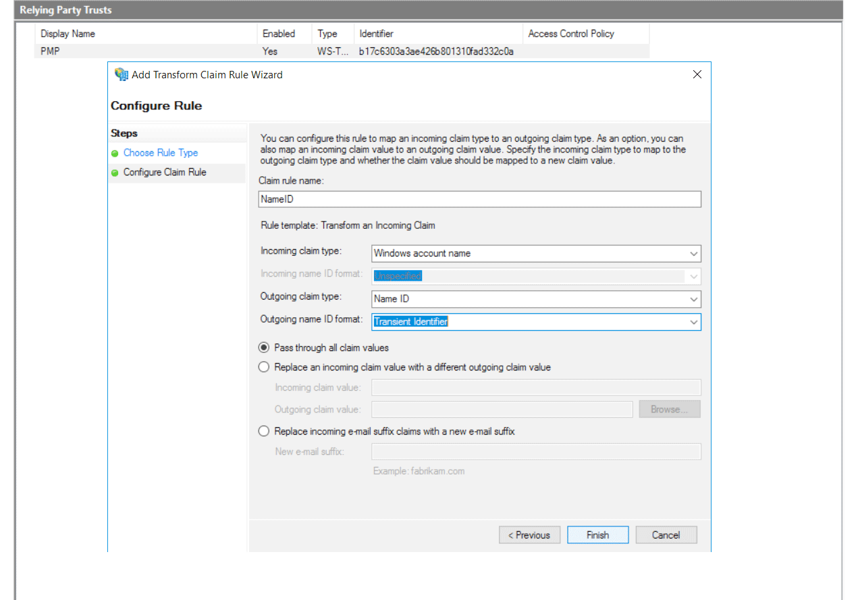
Task: Select the PMP relying party trust row
Action: (51, 51)
